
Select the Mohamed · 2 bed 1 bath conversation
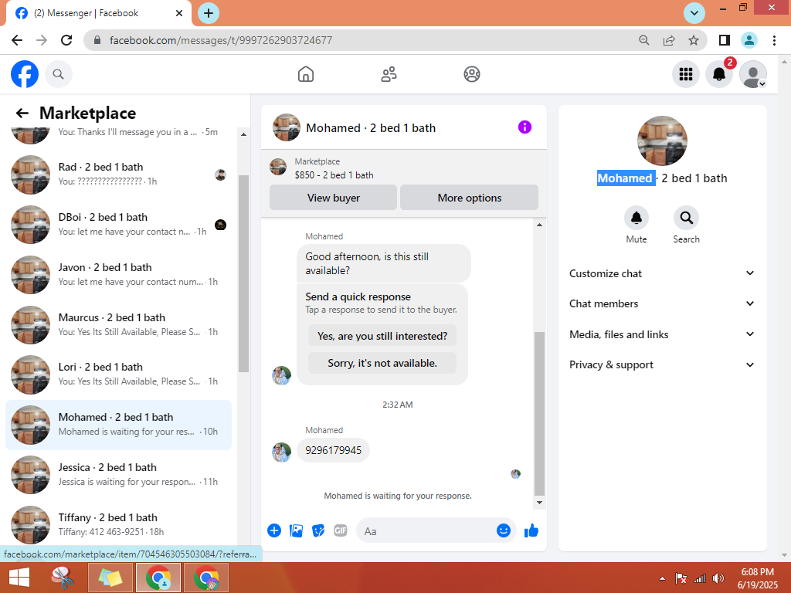click(118, 425)
